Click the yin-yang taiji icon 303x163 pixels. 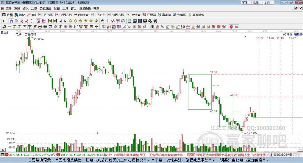click(231, 27)
